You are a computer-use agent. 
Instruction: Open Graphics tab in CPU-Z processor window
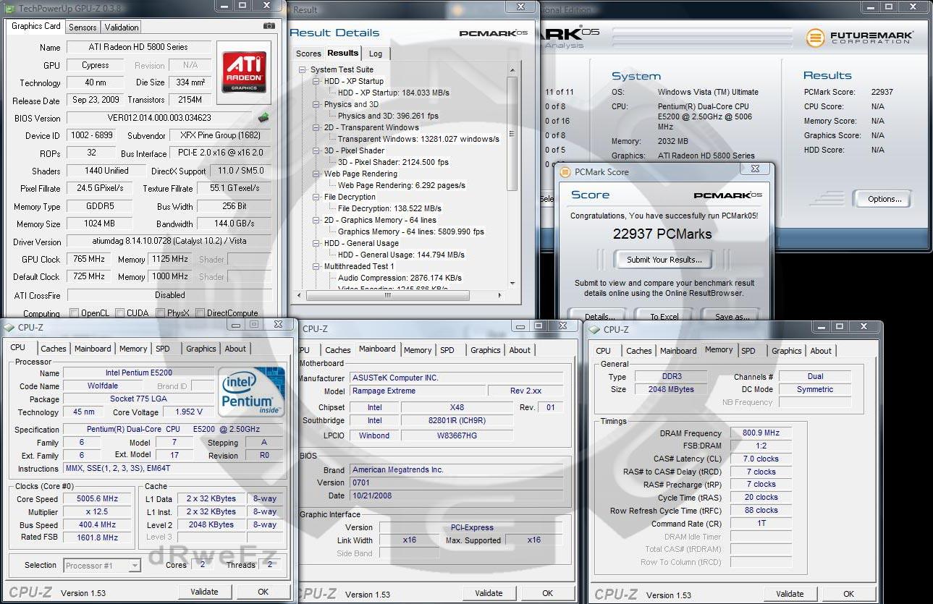click(201, 349)
